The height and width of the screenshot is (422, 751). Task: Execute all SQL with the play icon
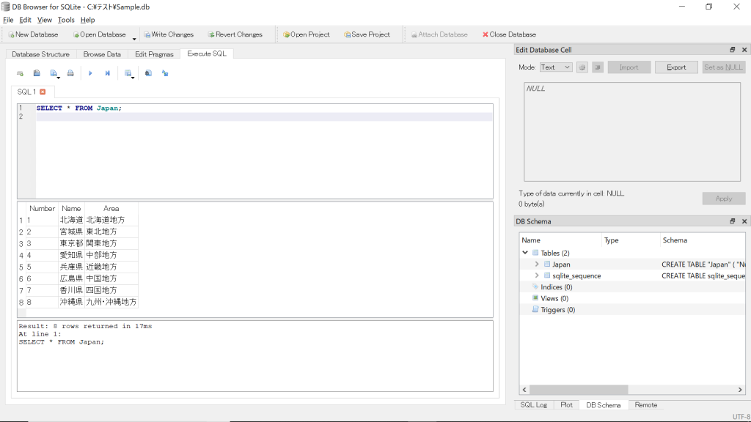click(x=90, y=73)
